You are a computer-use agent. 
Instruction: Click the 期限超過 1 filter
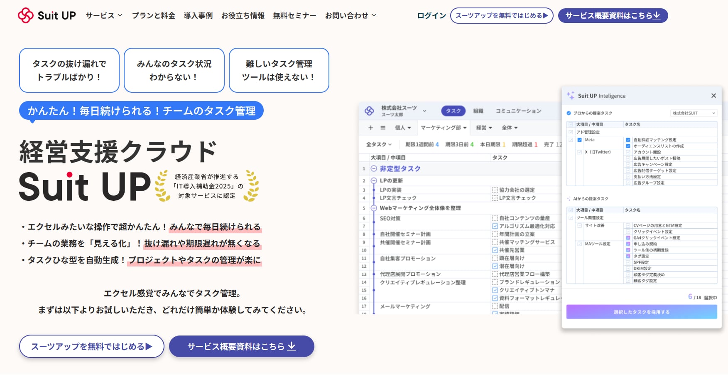click(x=525, y=144)
